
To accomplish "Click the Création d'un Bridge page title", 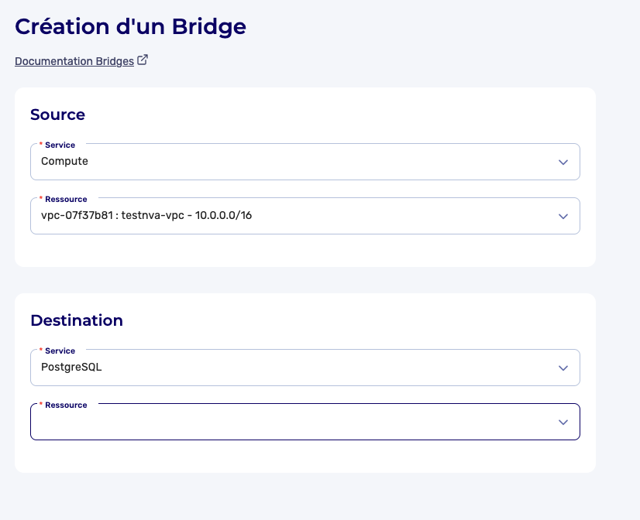I will click(x=131, y=26).
